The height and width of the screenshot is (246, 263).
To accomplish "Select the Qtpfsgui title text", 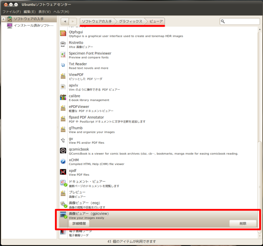I will (x=76, y=32).
